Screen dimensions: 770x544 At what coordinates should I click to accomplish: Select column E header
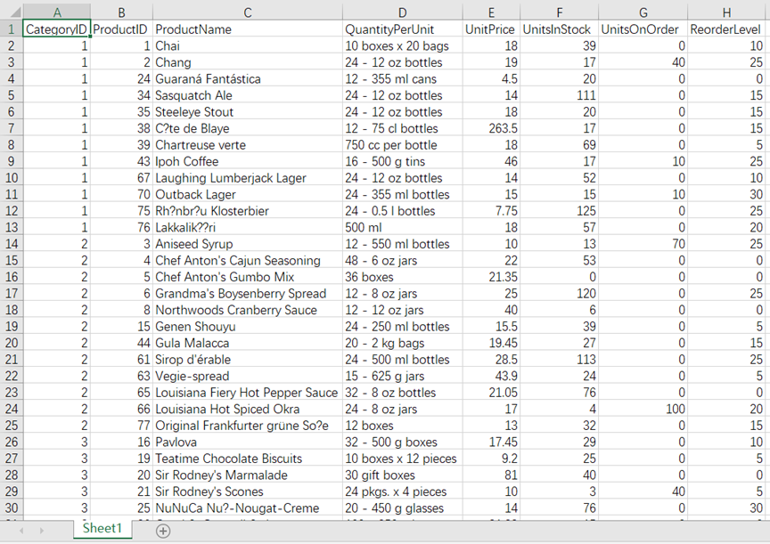pos(491,12)
